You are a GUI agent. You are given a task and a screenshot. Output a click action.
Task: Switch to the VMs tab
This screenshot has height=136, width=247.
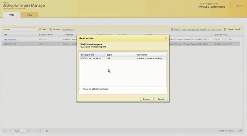coord(12,15)
